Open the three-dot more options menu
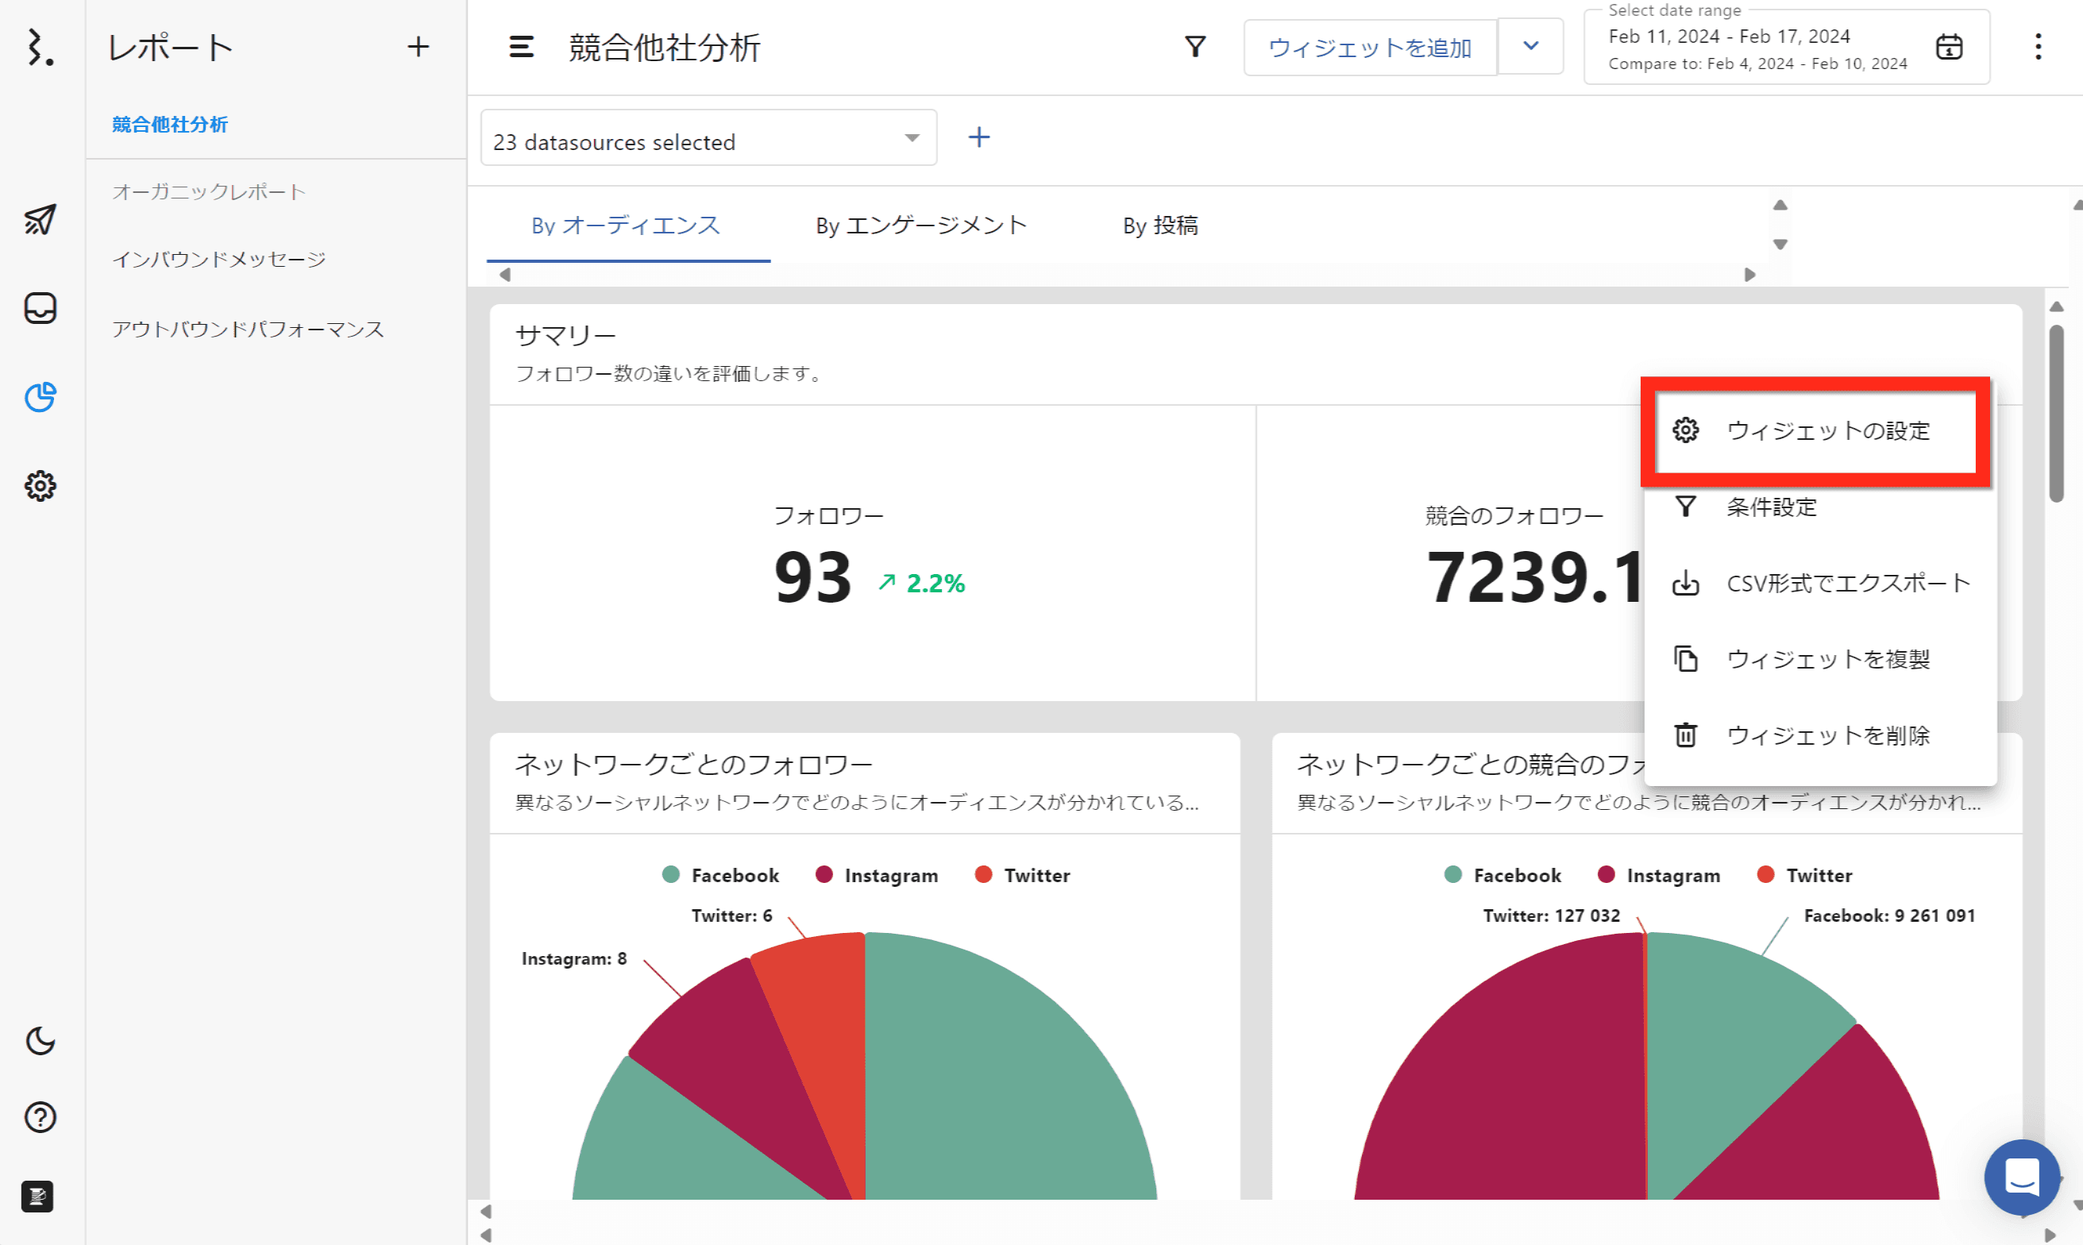This screenshot has width=2083, height=1245. [2038, 47]
